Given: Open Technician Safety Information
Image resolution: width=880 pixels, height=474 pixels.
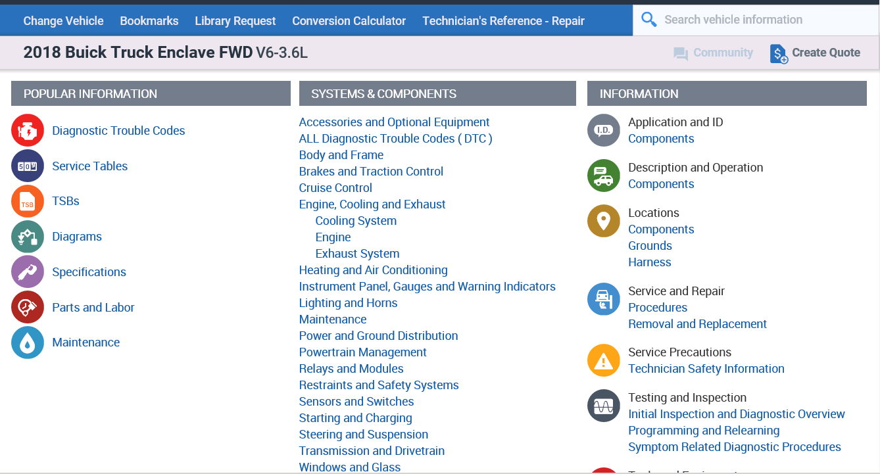Looking at the screenshot, I should click(706, 369).
